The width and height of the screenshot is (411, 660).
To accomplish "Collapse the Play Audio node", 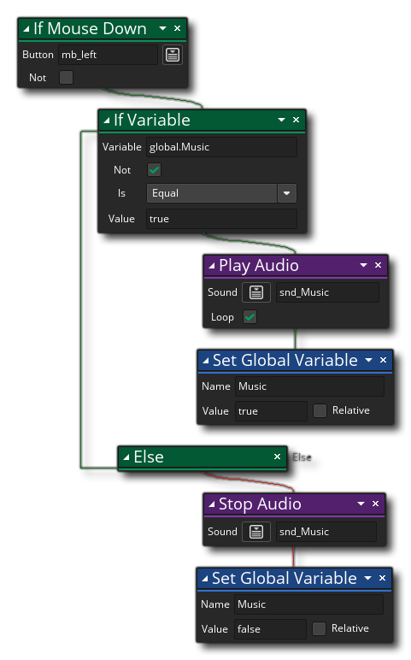I will [x=212, y=266].
